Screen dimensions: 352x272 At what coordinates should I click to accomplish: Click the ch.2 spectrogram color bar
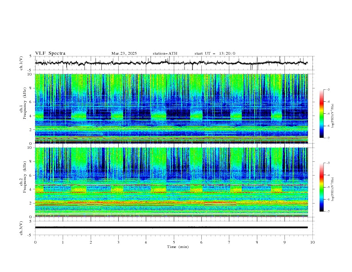[x=322, y=187]
